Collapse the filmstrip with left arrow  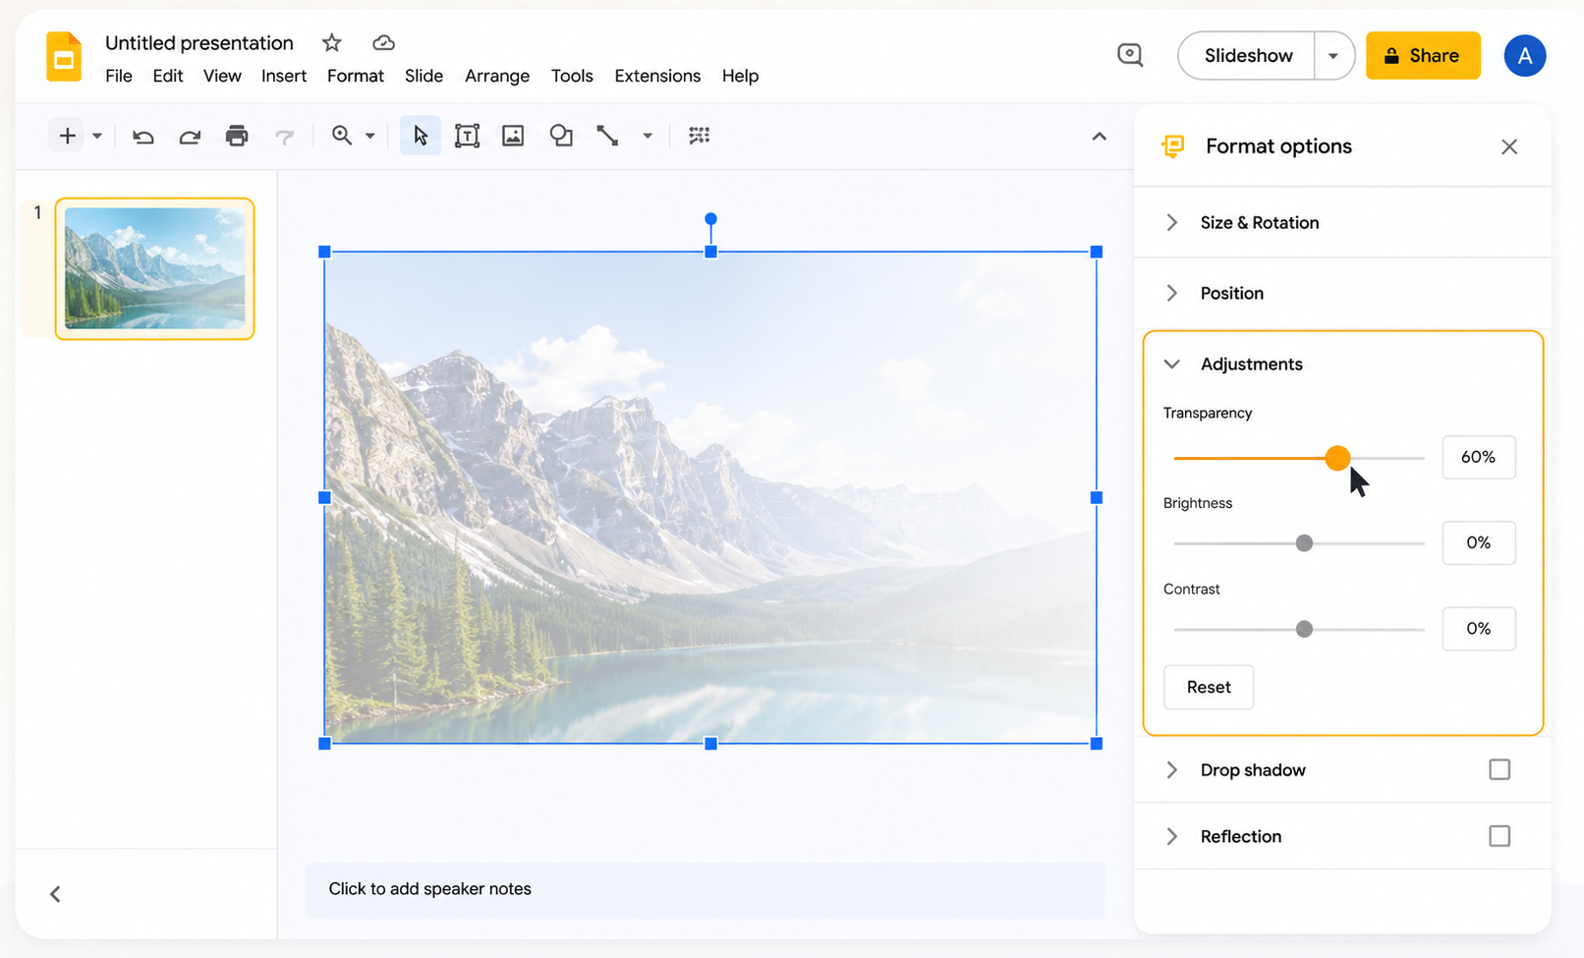tap(55, 893)
